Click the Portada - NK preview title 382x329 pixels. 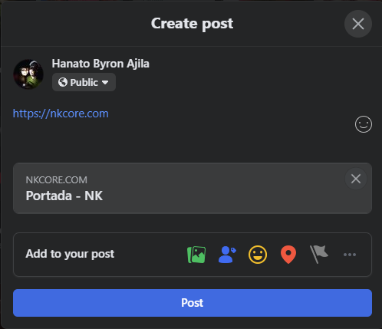pyautogui.click(x=64, y=196)
